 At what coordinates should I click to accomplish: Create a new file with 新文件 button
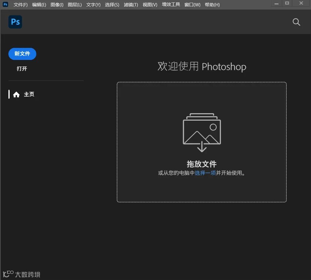(x=22, y=54)
